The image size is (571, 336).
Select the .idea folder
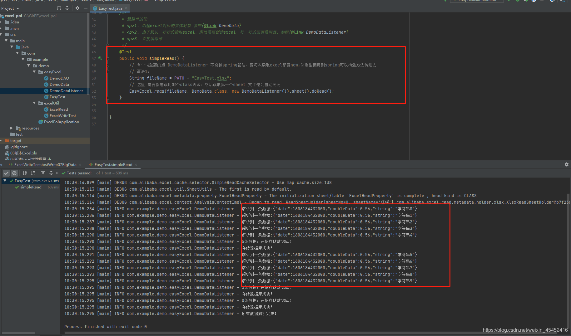coord(14,22)
